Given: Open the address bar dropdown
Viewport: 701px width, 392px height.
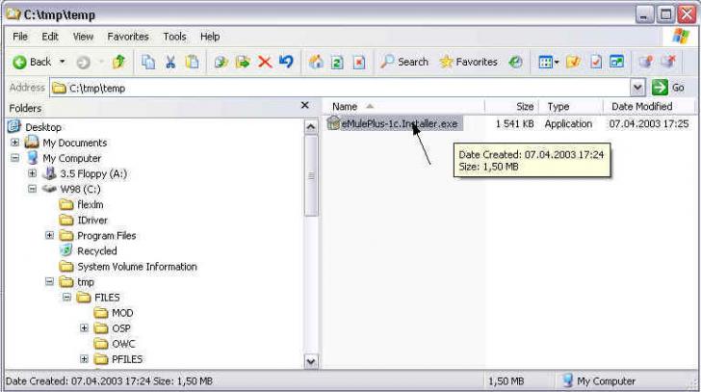Looking at the screenshot, I should coord(637,88).
